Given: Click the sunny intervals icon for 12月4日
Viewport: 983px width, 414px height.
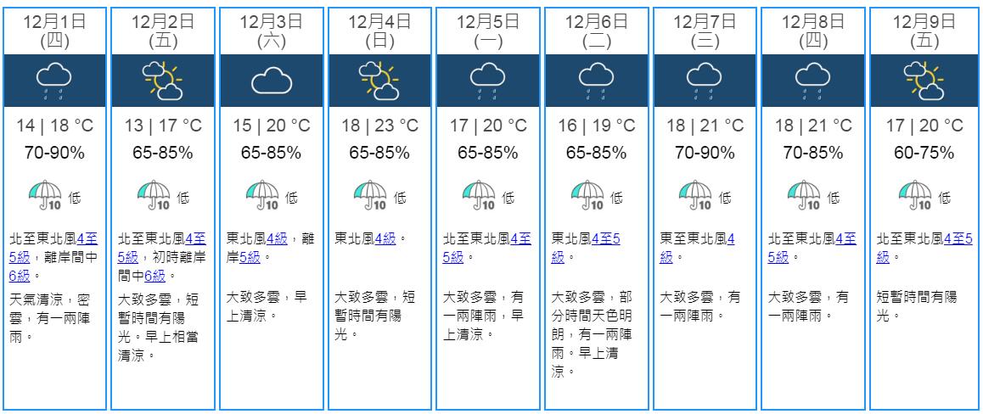Looking at the screenshot, I should (x=379, y=80).
